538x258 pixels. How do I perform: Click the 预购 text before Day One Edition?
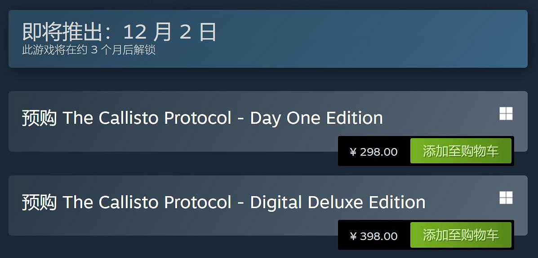[39, 118]
